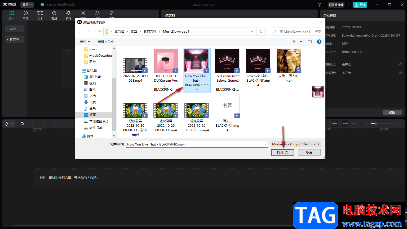Open the 贴纸 stickers panel

[54, 15]
